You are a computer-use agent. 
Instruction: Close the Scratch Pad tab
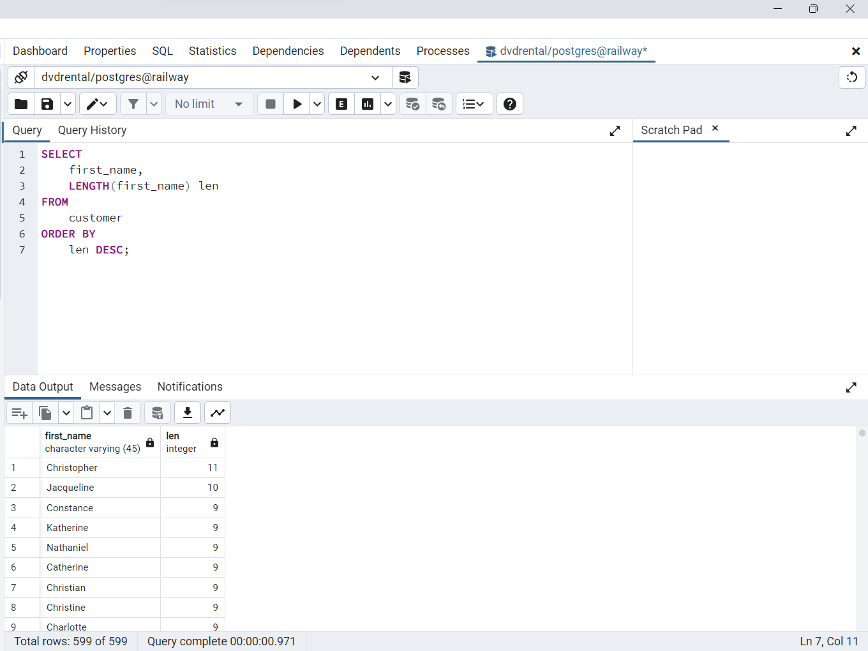click(x=715, y=128)
